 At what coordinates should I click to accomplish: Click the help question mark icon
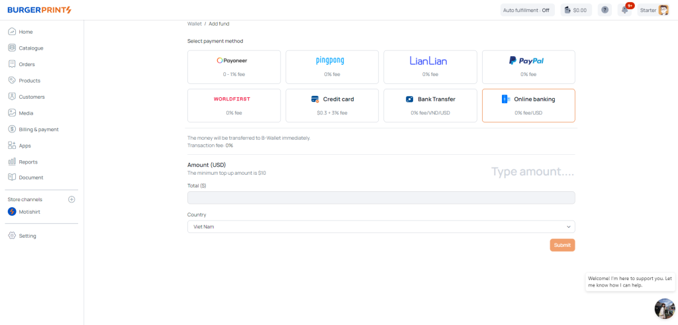605,10
